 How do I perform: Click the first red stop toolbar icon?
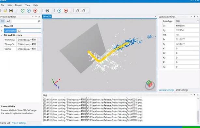(35, 11)
